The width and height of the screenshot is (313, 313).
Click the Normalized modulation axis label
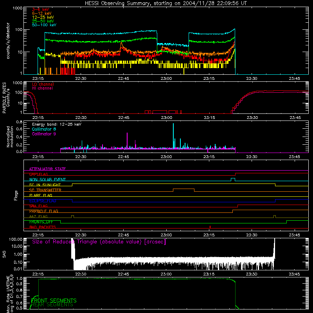10,137
